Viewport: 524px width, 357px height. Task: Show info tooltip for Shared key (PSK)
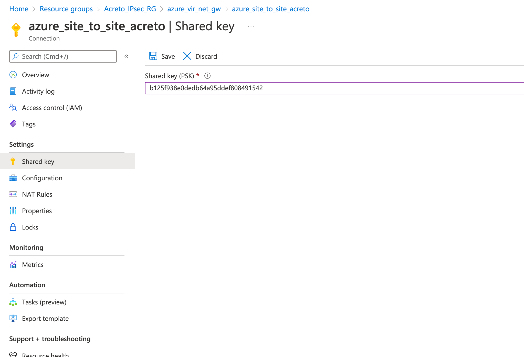coord(207,76)
